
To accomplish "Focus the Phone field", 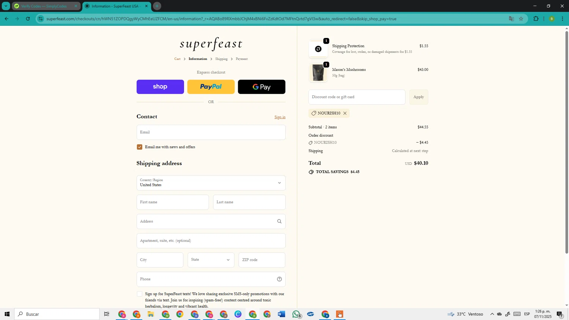I will (211, 279).
